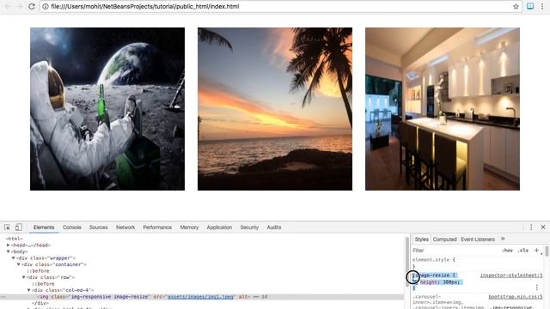Collapse the div class wrapper node
The height and width of the screenshot is (309, 550).
[14, 257]
